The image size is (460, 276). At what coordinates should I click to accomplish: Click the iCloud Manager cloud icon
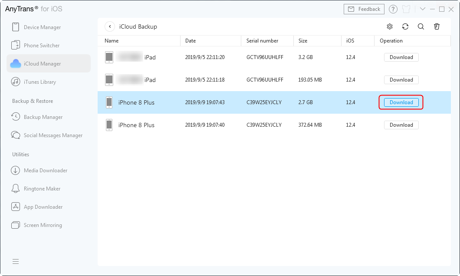[x=16, y=64]
